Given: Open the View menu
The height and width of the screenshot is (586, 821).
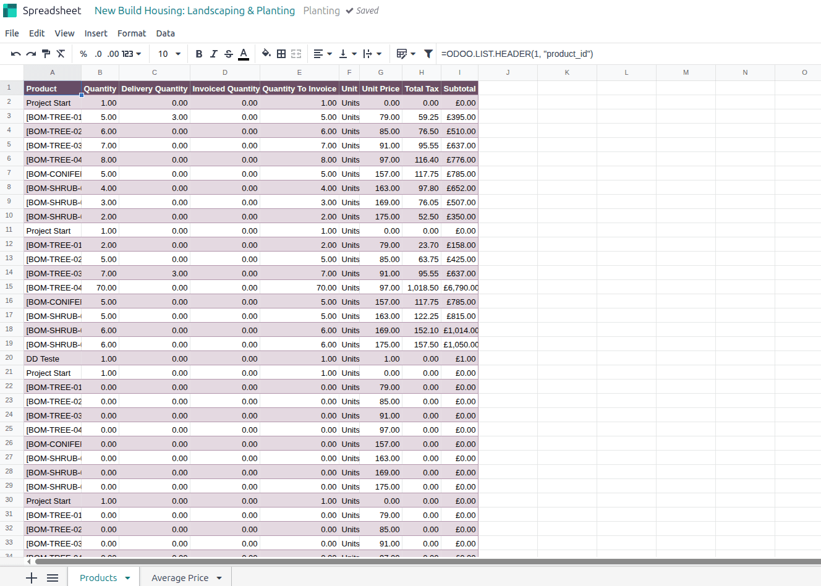Looking at the screenshot, I should tap(64, 33).
